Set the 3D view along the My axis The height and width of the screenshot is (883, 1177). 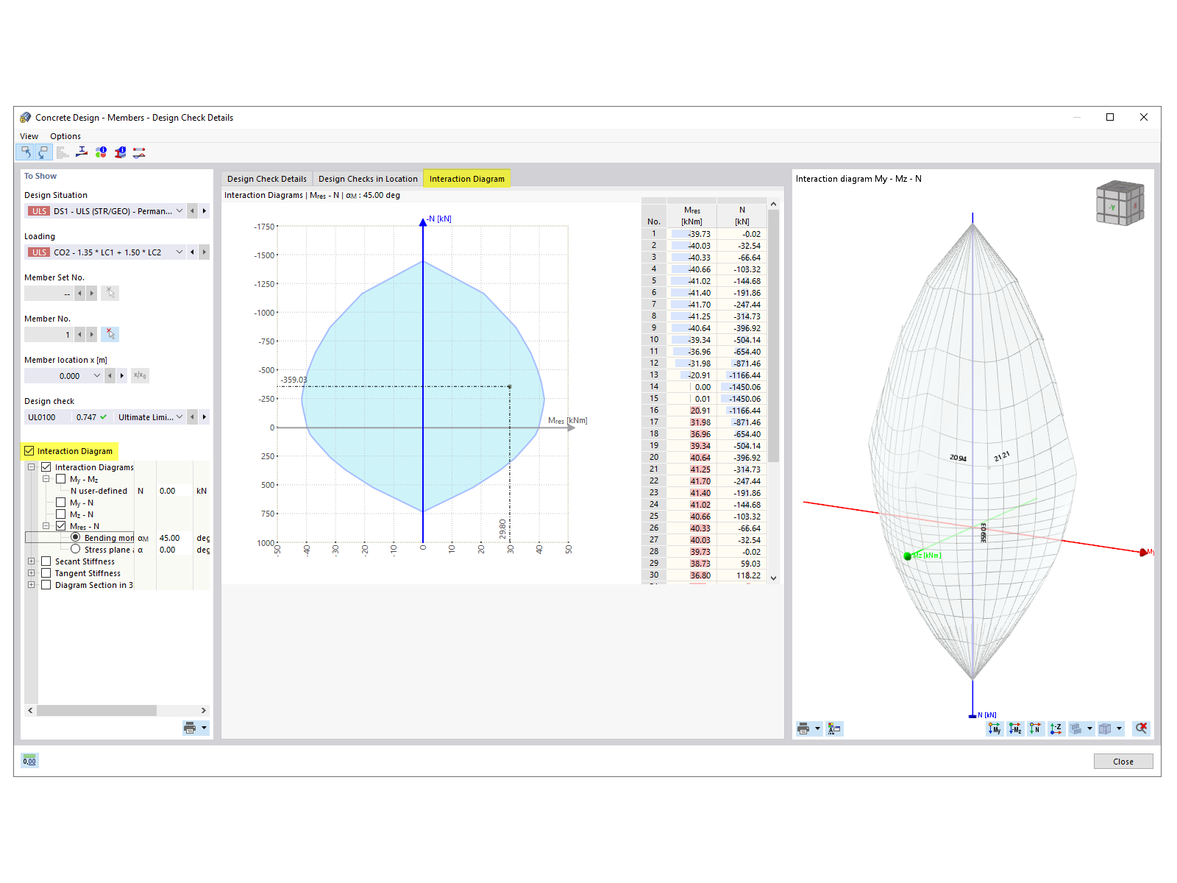(x=995, y=728)
